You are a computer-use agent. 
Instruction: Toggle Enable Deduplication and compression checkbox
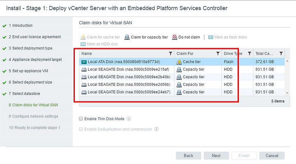[x=81, y=129]
